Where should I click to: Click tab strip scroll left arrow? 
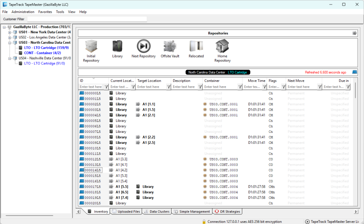[x=78, y=212]
